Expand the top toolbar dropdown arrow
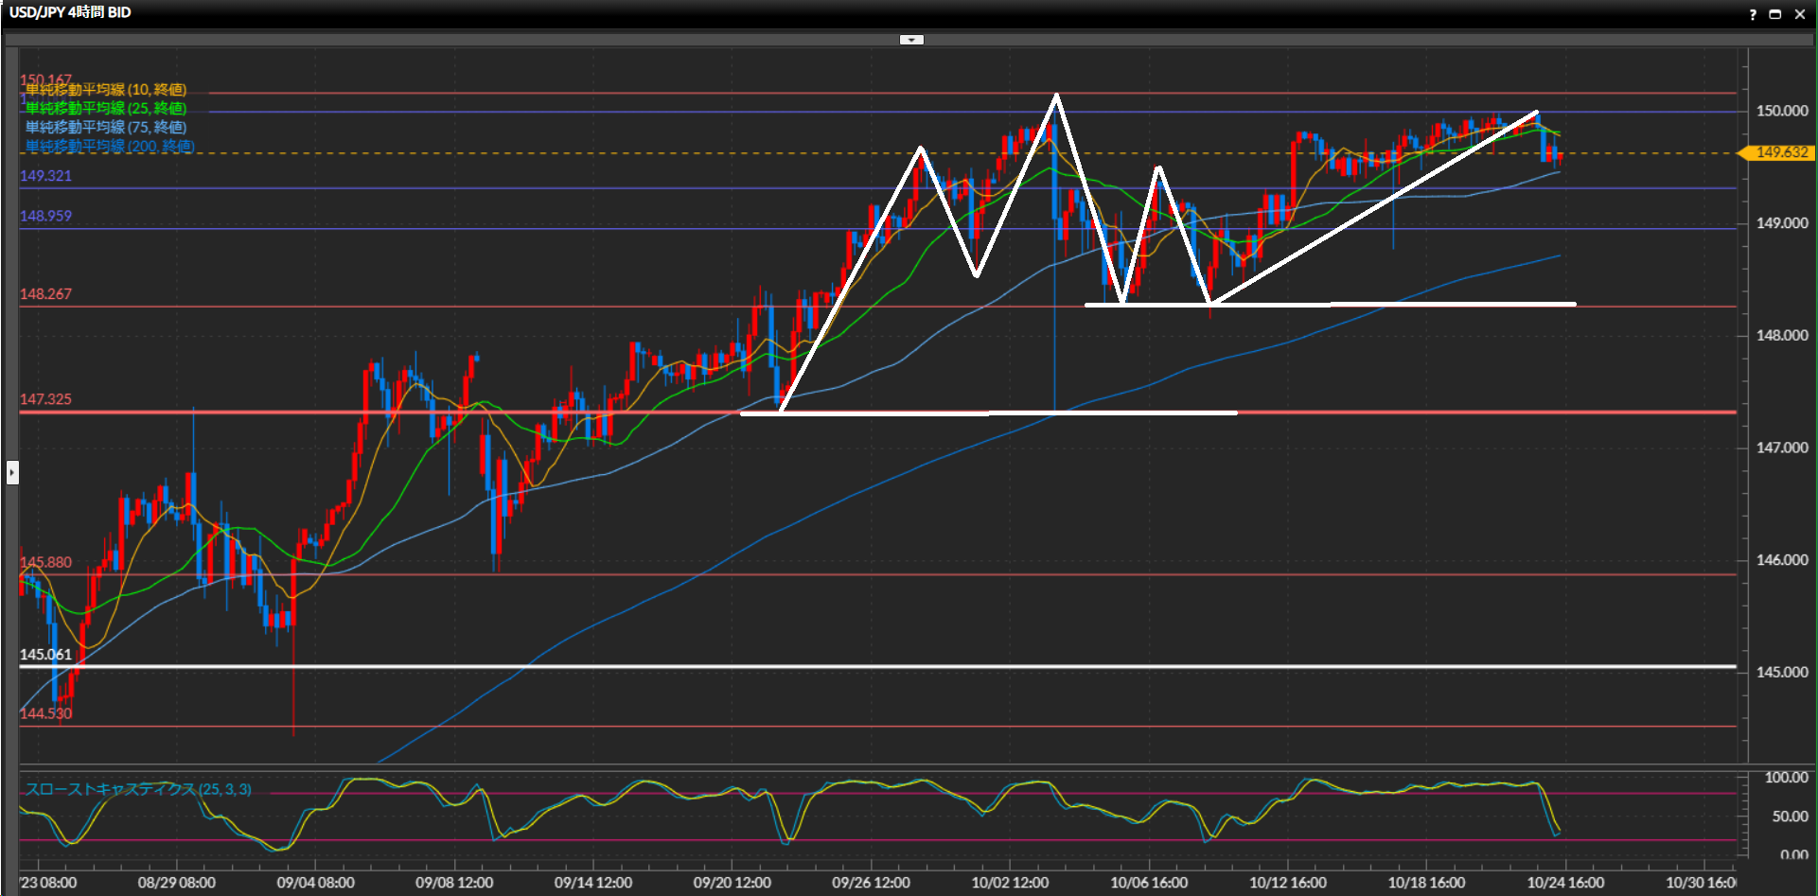The height and width of the screenshot is (896, 1818). click(911, 40)
